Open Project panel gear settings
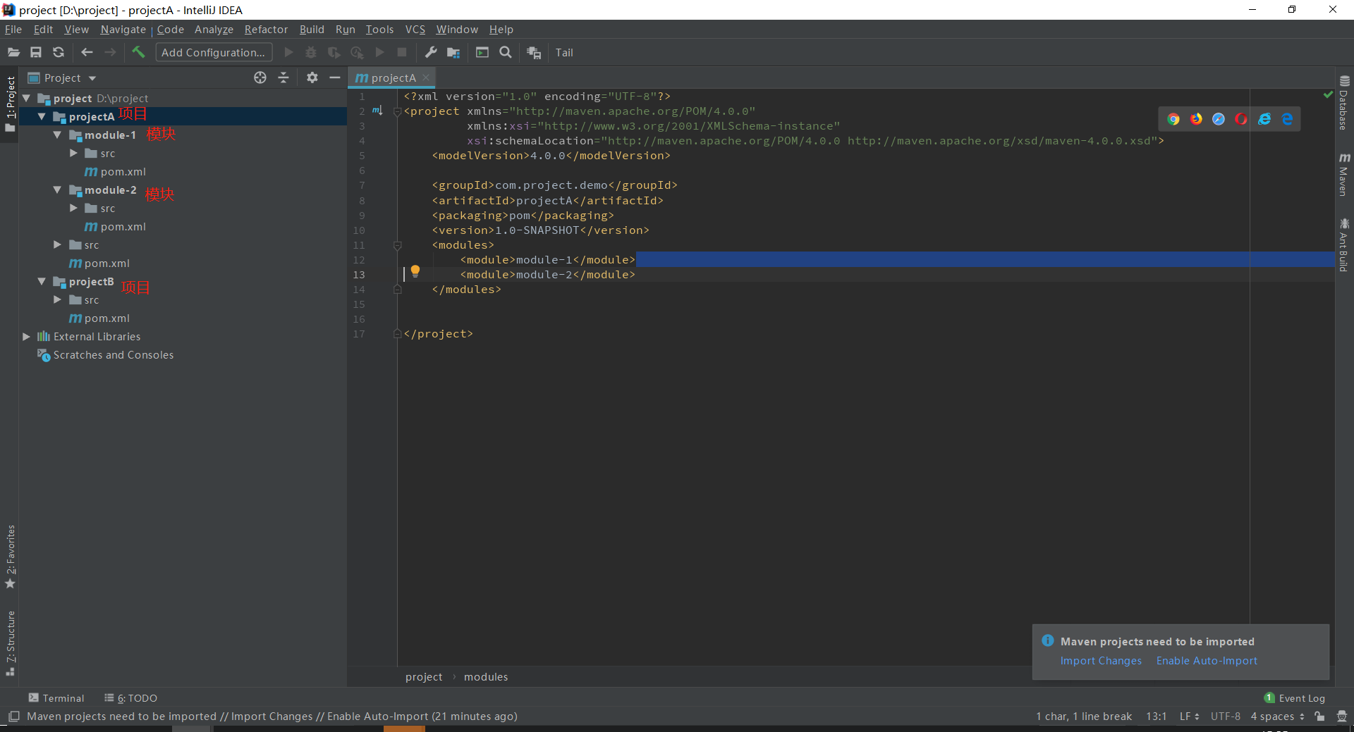1354x732 pixels. pyautogui.click(x=312, y=78)
